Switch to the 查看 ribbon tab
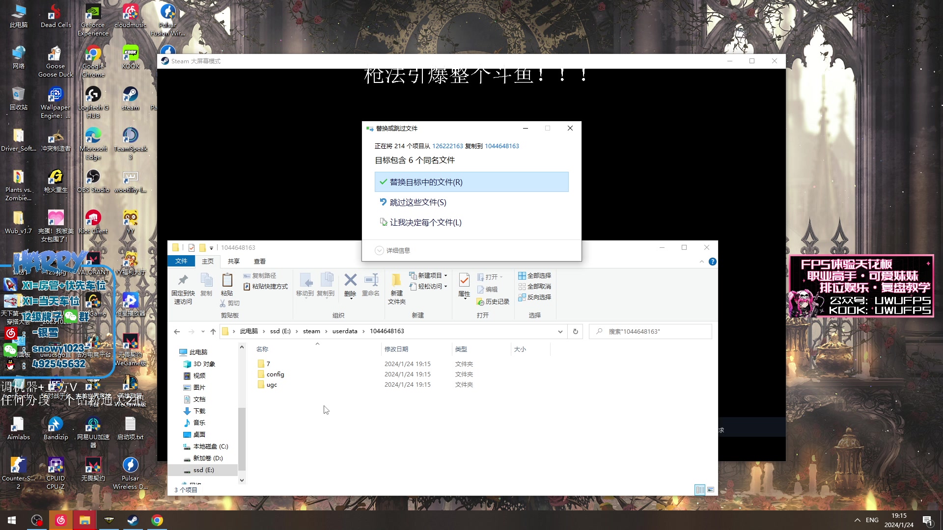This screenshot has width=943, height=530. pyautogui.click(x=260, y=261)
